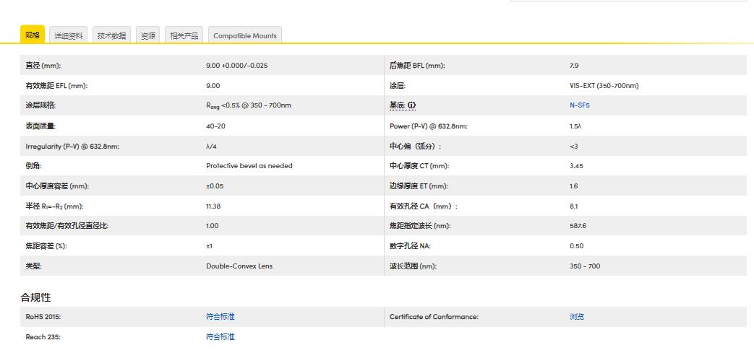
Task: Click the 合规性 section heading
Action: coord(35,297)
